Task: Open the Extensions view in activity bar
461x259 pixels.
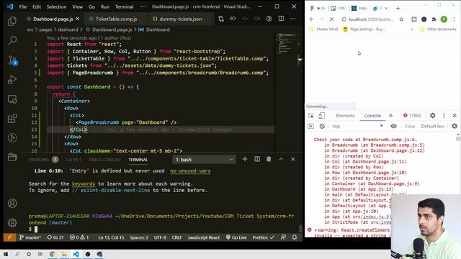Action: click(x=12, y=119)
